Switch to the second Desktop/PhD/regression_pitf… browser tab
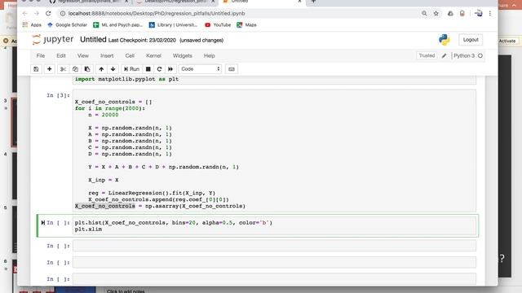The width and height of the screenshot is (522, 293). (175, 2)
